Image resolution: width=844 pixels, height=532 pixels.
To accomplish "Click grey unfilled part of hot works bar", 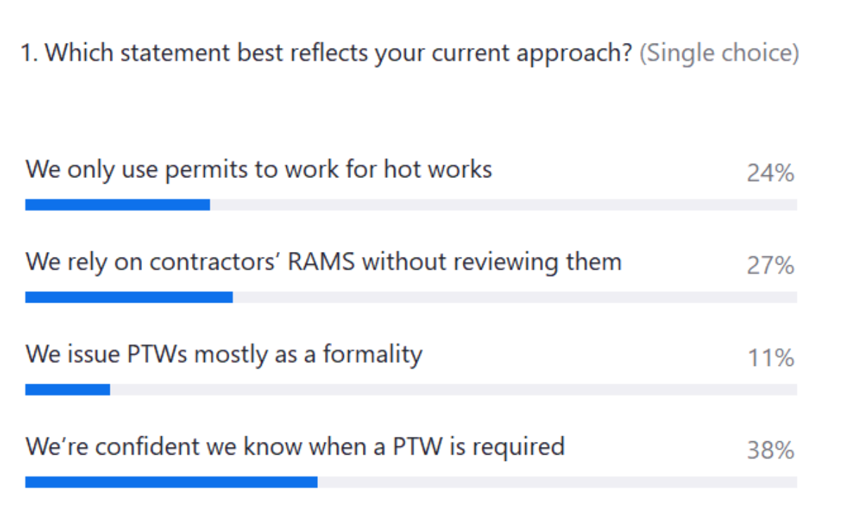I will 503,205.
